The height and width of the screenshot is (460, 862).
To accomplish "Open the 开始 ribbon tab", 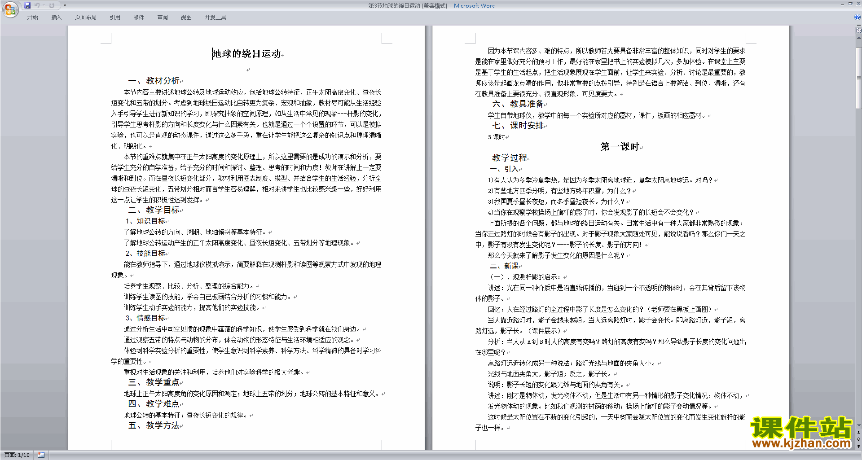I will point(33,18).
